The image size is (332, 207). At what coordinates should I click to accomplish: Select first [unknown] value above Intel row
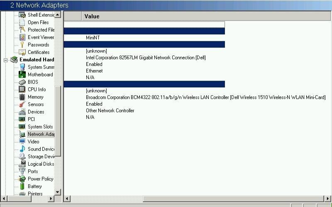[x=96, y=51]
